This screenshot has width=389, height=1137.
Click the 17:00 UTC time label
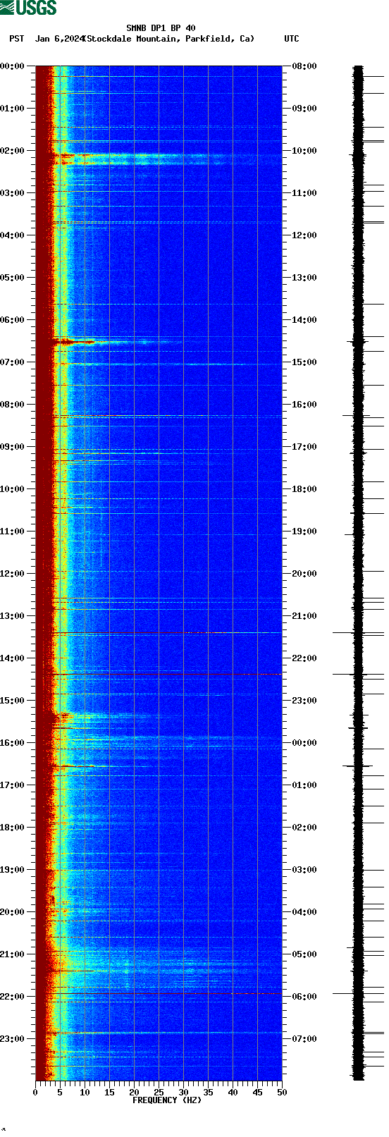304,447
